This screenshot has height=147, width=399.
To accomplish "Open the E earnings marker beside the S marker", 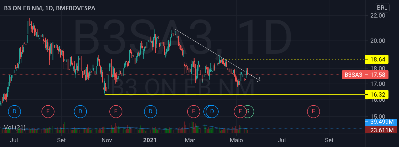I will pos(240,111).
